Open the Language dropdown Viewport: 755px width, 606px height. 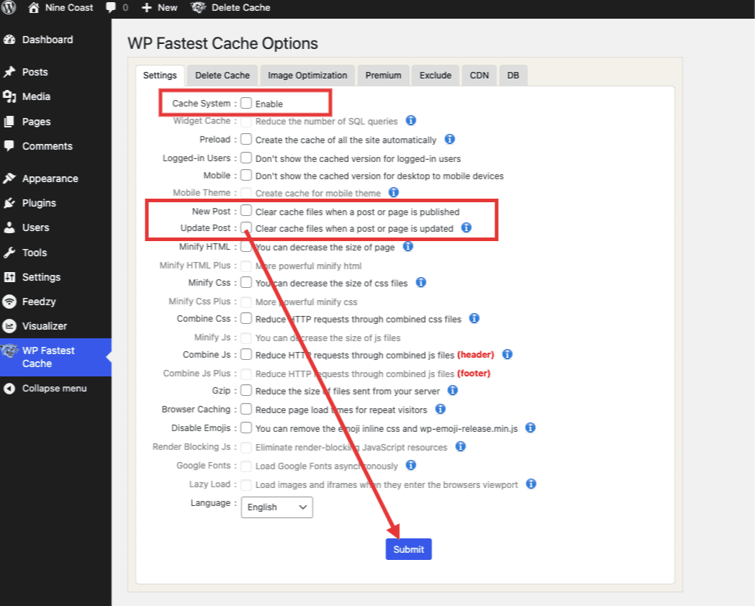point(276,507)
